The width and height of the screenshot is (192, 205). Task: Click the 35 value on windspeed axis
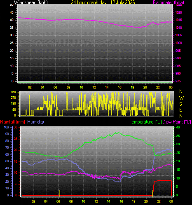point(12,28)
